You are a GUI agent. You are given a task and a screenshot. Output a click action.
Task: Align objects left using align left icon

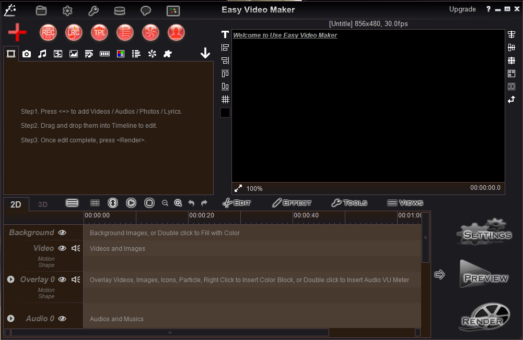click(225, 47)
